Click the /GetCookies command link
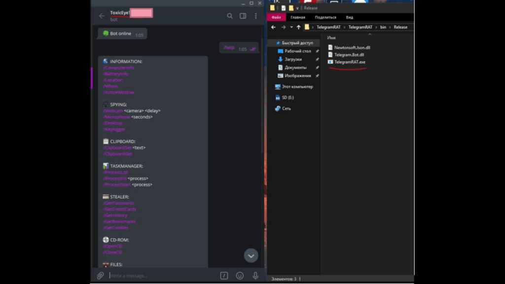505x284 pixels. click(x=116, y=227)
